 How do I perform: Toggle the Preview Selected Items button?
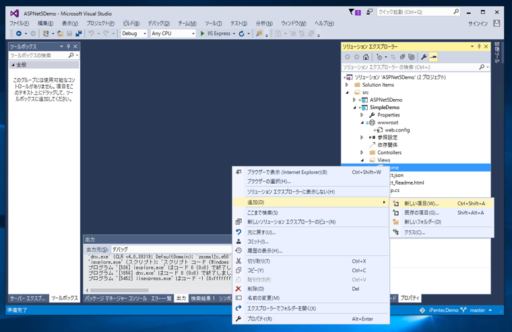click(x=433, y=57)
